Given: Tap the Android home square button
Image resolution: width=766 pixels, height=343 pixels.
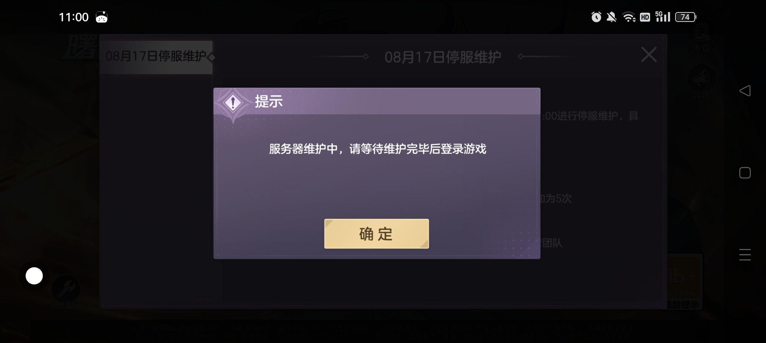Looking at the screenshot, I should coord(745,173).
